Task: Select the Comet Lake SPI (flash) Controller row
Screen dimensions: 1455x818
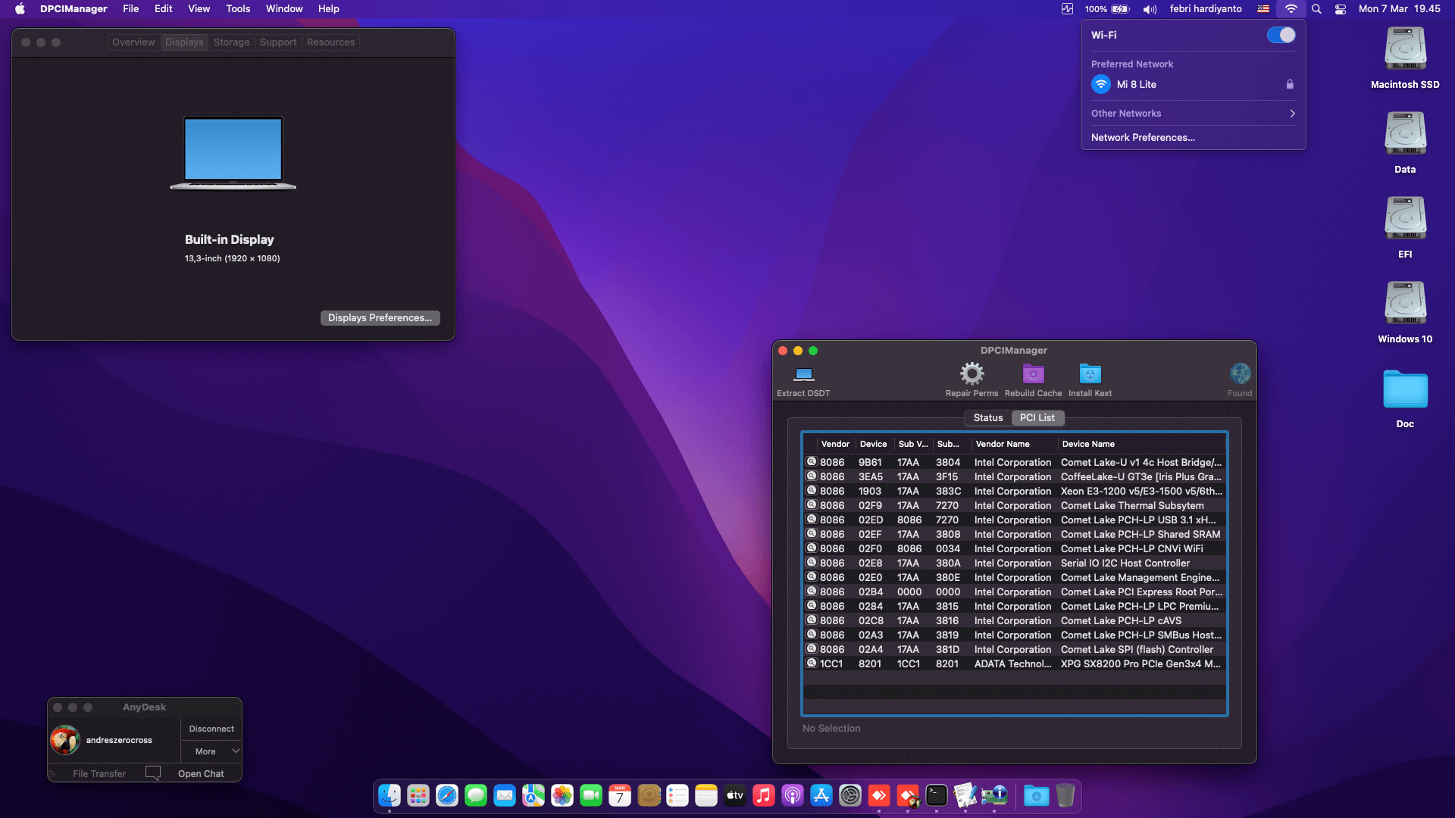Action: click(1015, 650)
